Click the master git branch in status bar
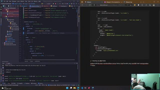The width and height of the screenshot is (160, 90). 73,85
